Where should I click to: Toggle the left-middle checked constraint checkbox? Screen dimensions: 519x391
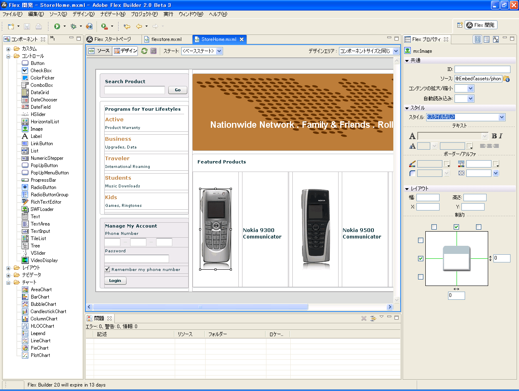(x=420, y=258)
